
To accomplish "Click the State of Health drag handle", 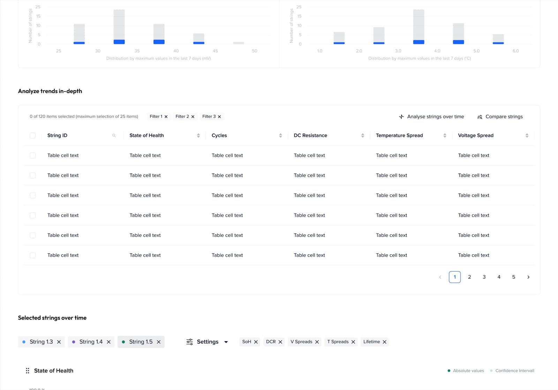I will (x=28, y=371).
